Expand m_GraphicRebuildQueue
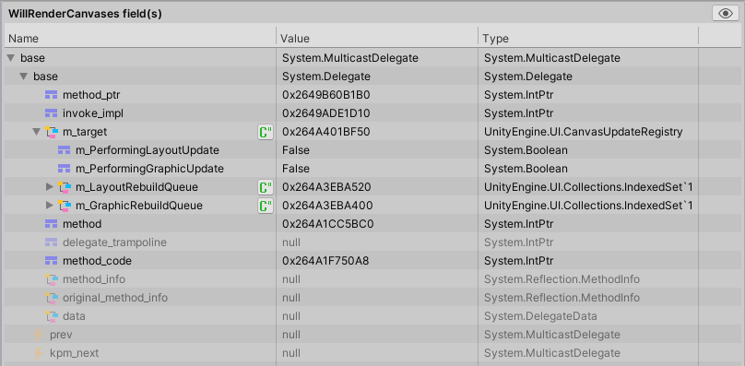The width and height of the screenshot is (745, 366). tap(50, 206)
